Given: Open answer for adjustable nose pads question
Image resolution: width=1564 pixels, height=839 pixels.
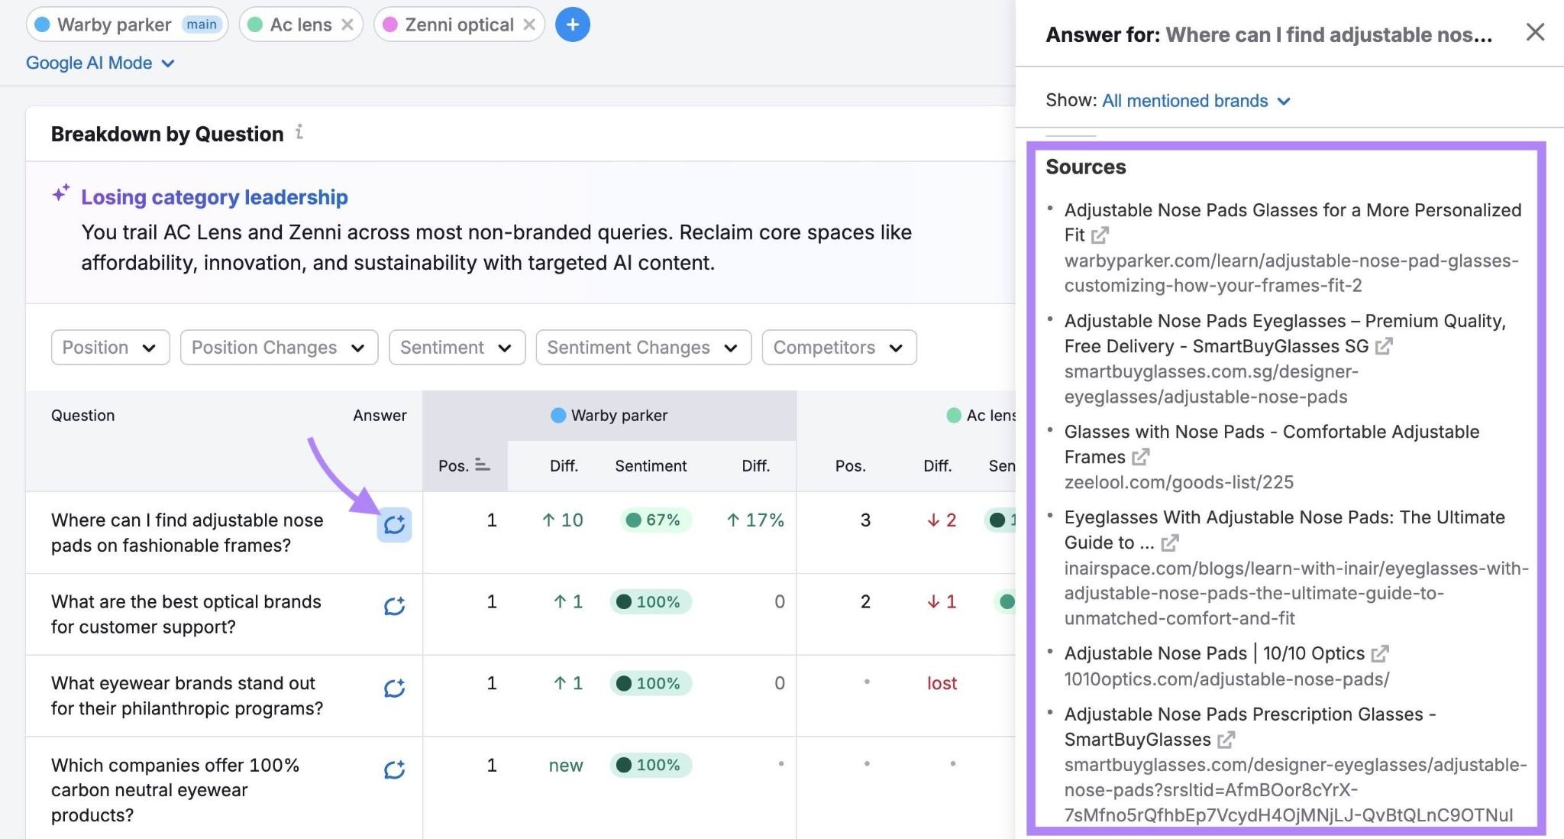Looking at the screenshot, I should click(394, 524).
